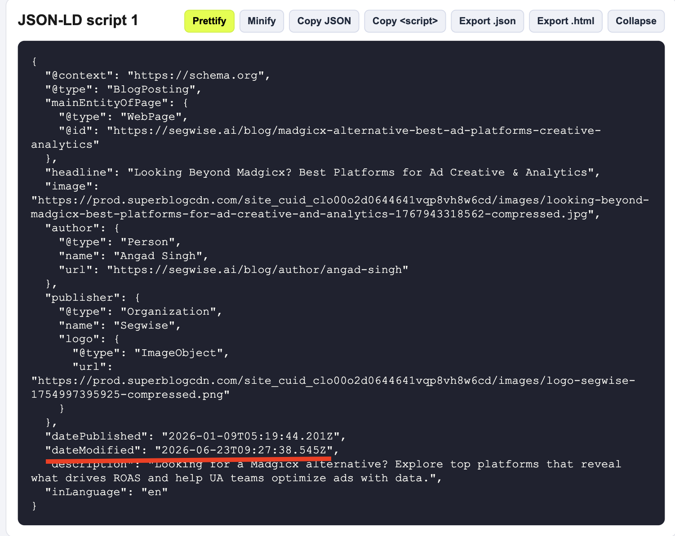The width and height of the screenshot is (675, 536).
Task: Click the Export .html button
Action: pos(565,21)
